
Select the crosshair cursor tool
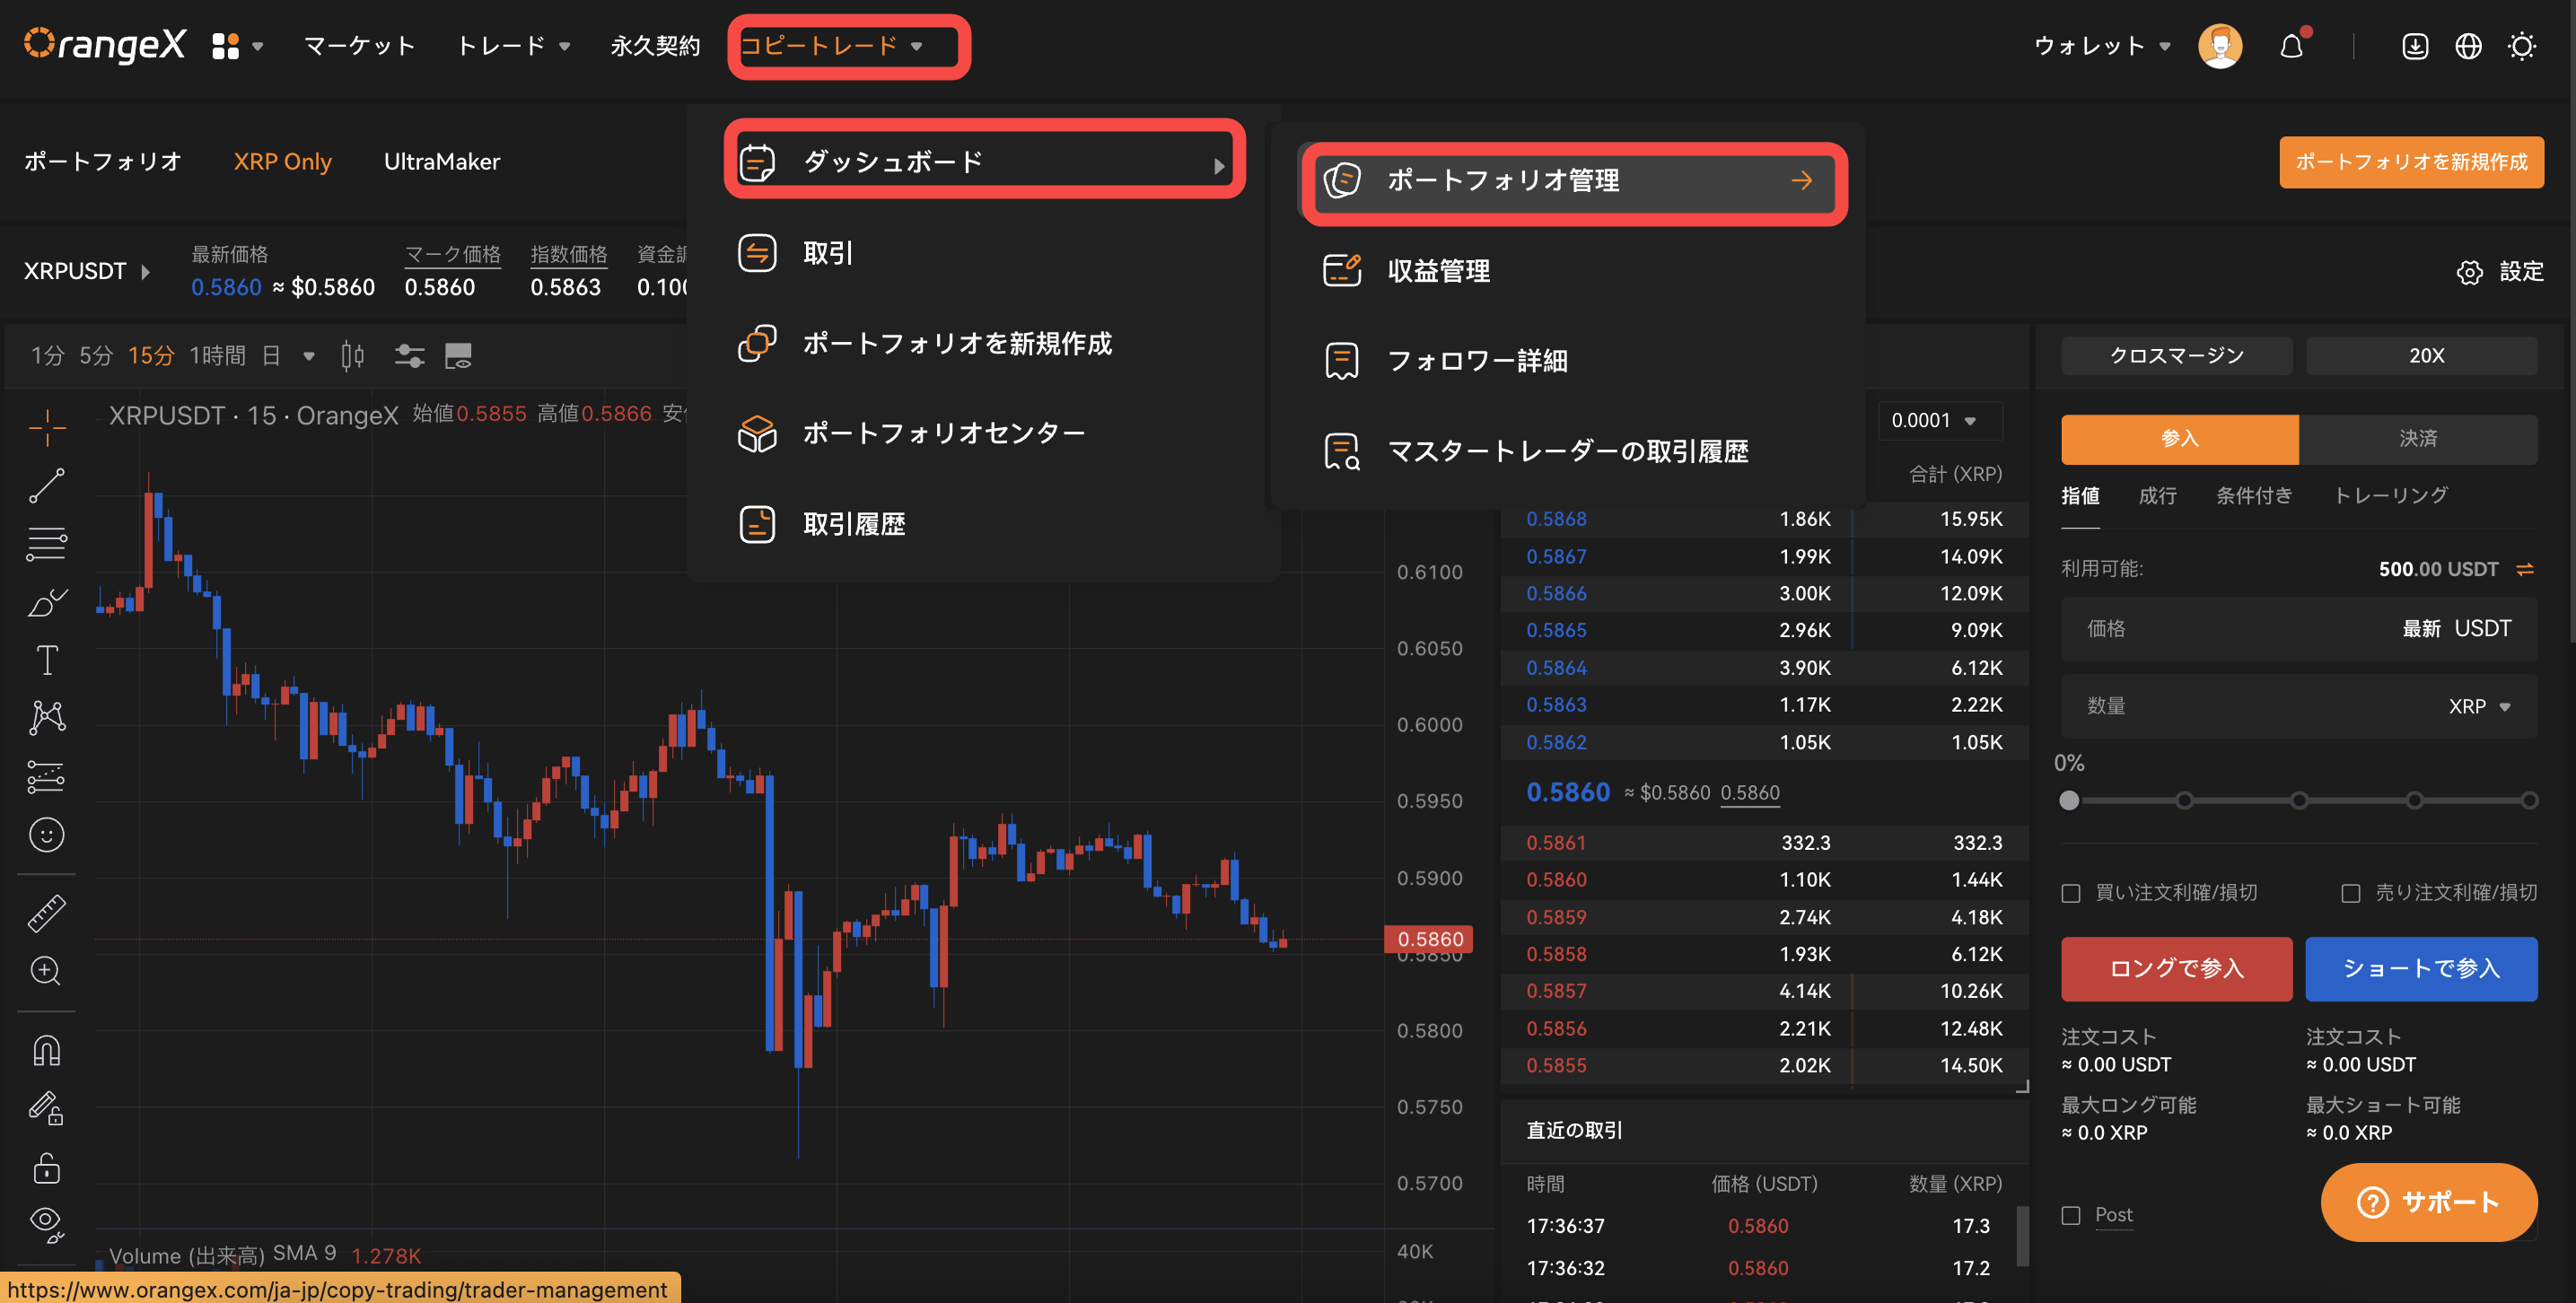coord(47,428)
